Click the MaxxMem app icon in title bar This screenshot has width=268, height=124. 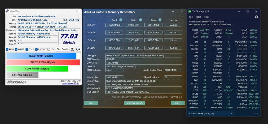(x=7, y=11)
